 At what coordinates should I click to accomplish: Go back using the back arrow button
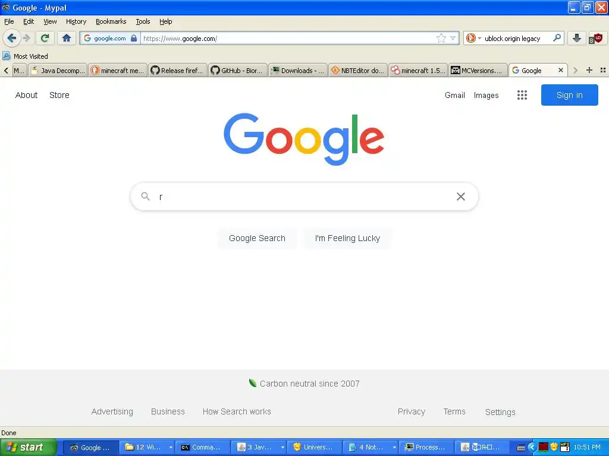tap(11, 38)
